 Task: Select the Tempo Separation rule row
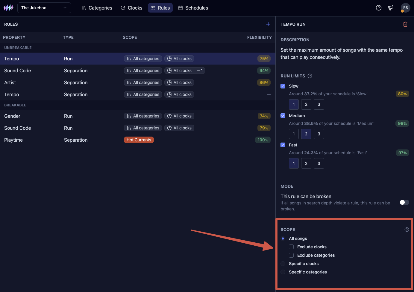[x=138, y=94]
